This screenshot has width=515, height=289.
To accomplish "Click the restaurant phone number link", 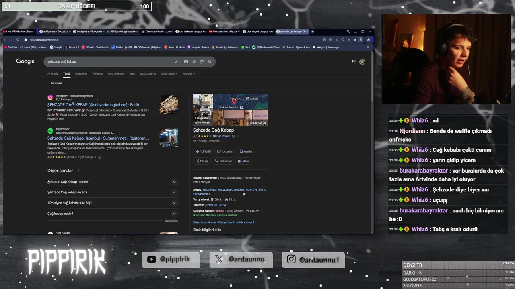I will pyautogui.click(x=215, y=205).
